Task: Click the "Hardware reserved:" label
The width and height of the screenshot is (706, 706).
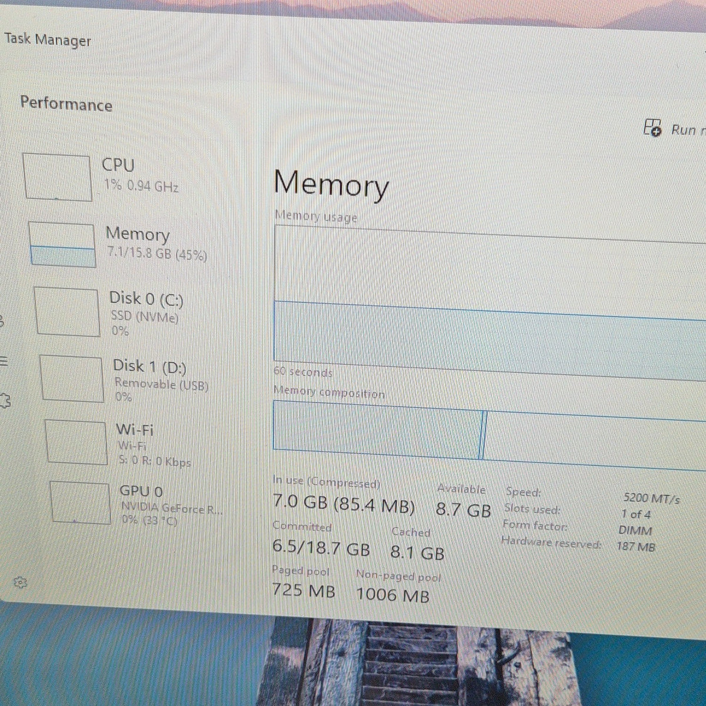Action: pyautogui.click(x=551, y=542)
